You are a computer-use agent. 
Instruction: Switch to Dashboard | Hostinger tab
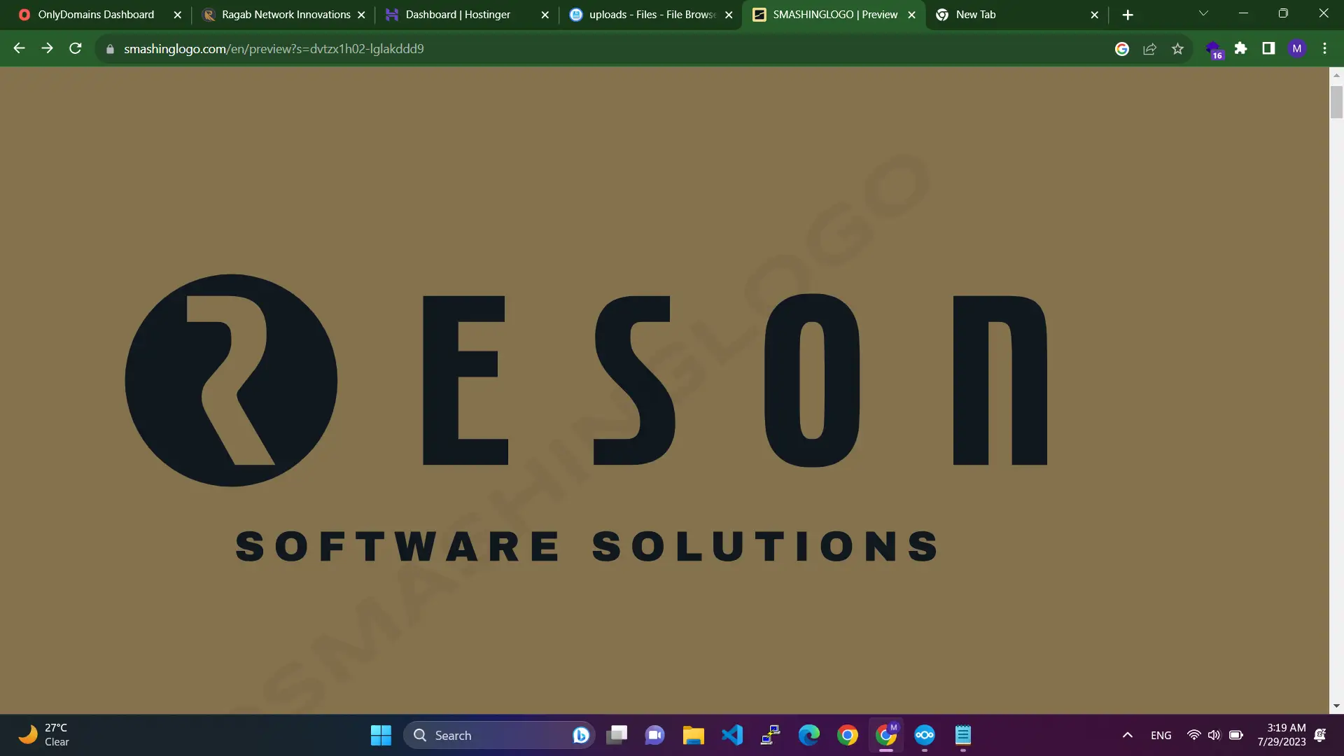pyautogui.click(x=458, y=15)
